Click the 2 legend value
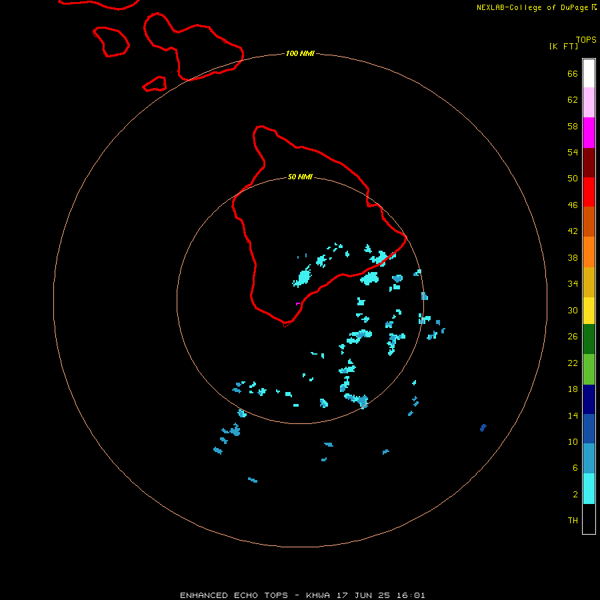The width and height of the screenshot is (600, 600). [575, 494]
